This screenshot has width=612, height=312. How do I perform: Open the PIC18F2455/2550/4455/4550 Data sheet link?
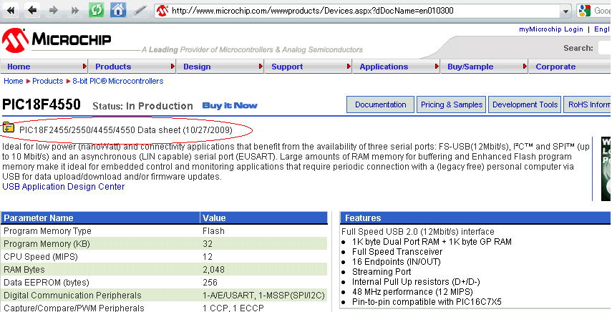coord(126,130)
